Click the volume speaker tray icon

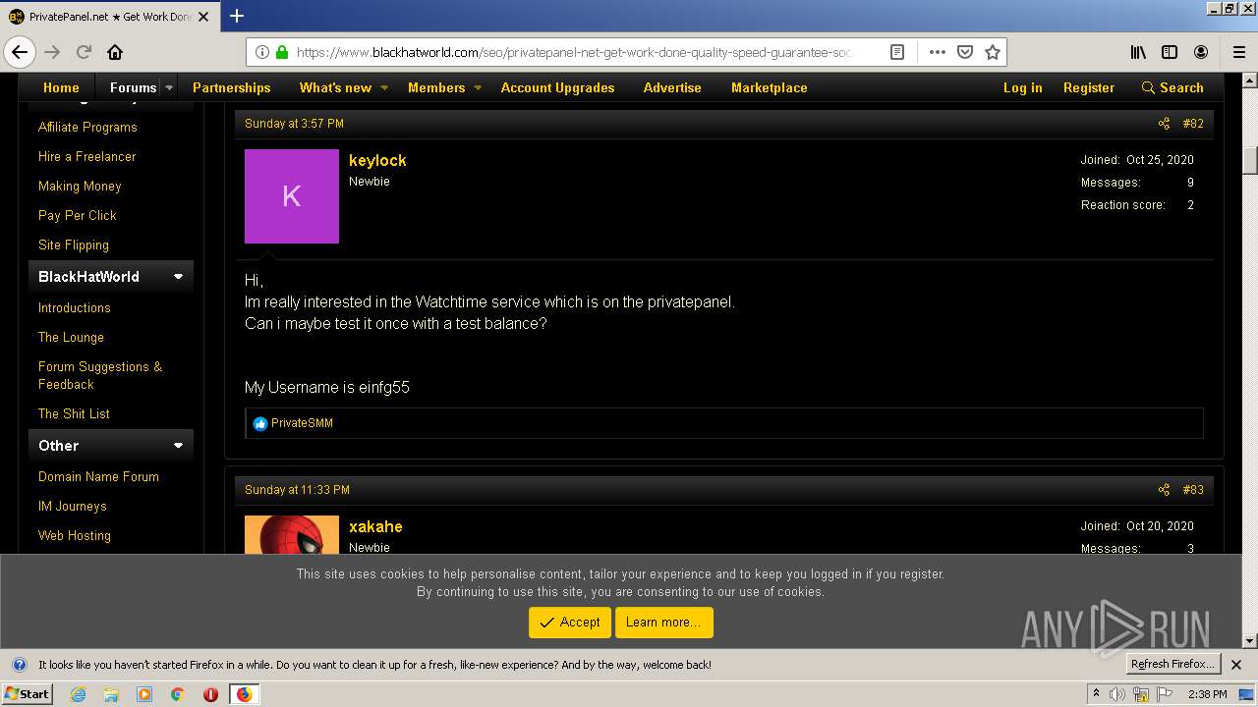(1117, 694)
